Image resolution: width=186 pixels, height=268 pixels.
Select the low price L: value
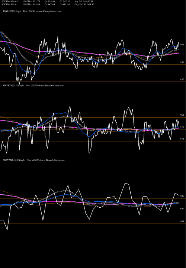pos(65,4)
